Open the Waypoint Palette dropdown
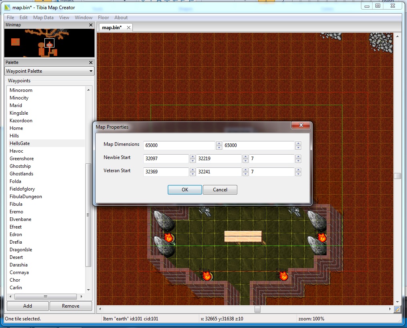The image size is (407, 328). (49, 71)
